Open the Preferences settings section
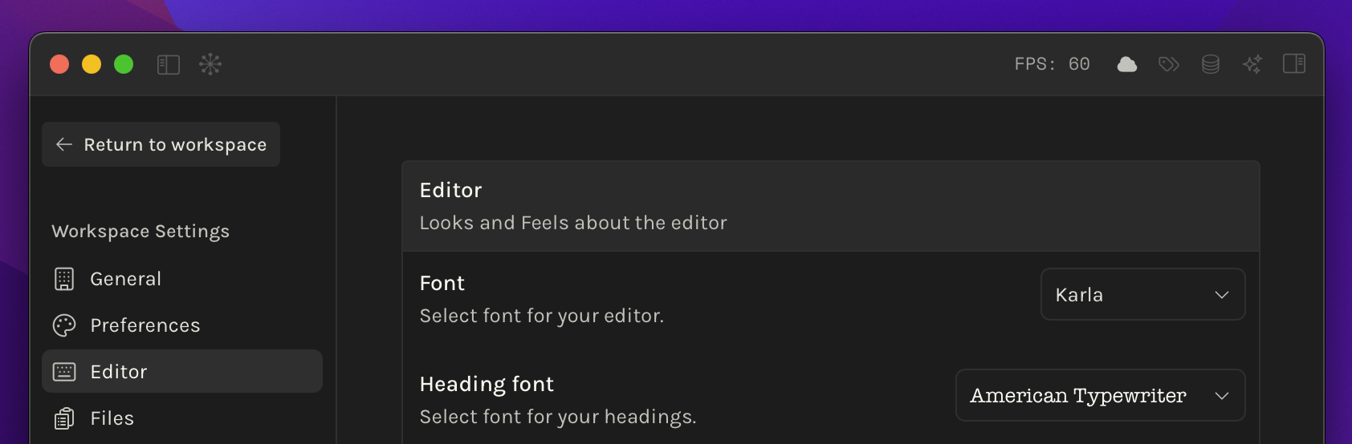Image resolution: width=1352 pixels, height=444 pixels. click(145, 325)
